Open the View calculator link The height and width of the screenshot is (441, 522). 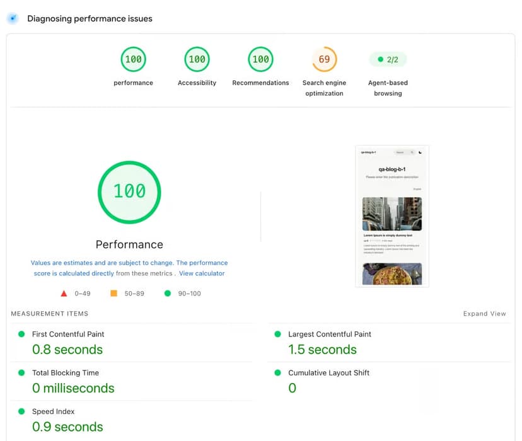tap(202, 273)
